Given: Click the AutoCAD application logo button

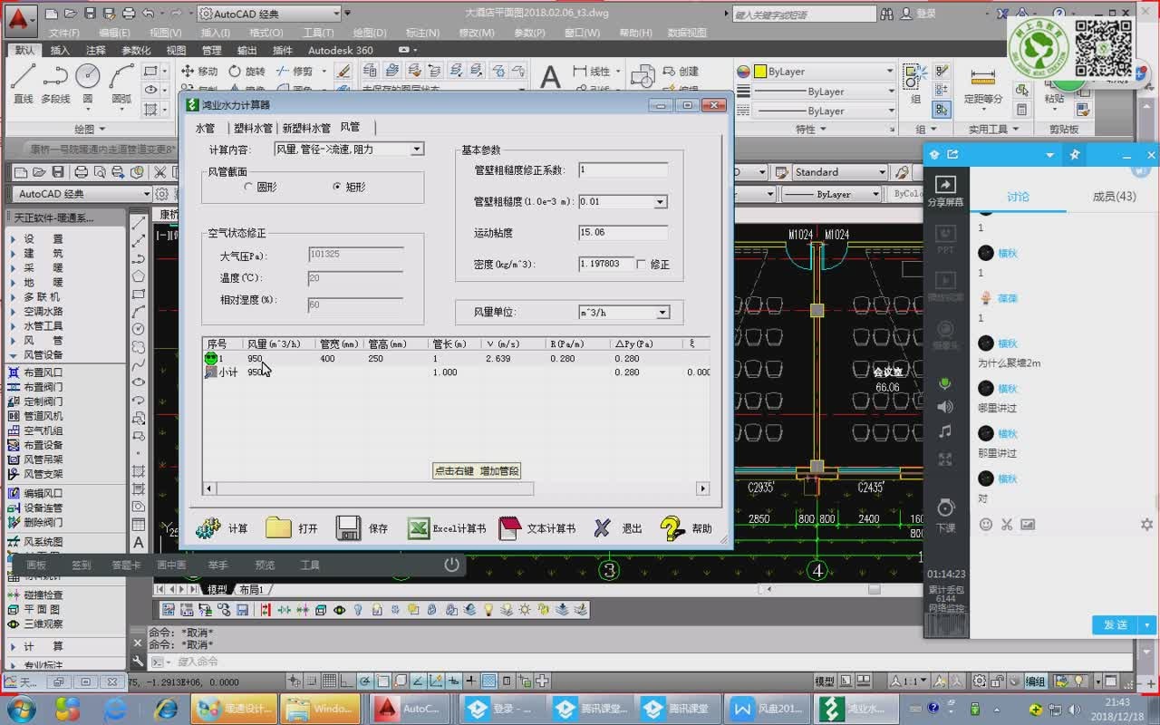Looking at the screenshot, I should (20, 18).
